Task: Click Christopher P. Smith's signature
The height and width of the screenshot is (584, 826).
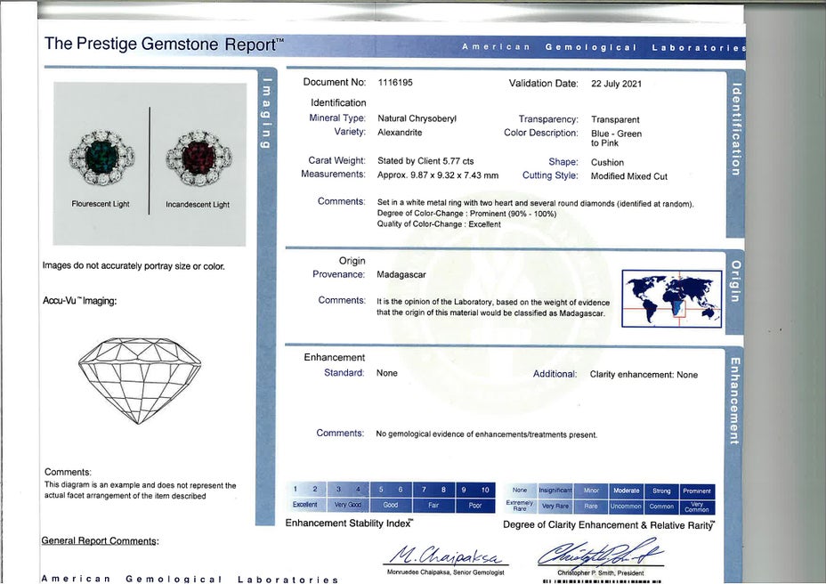Action: click(599, 552)
